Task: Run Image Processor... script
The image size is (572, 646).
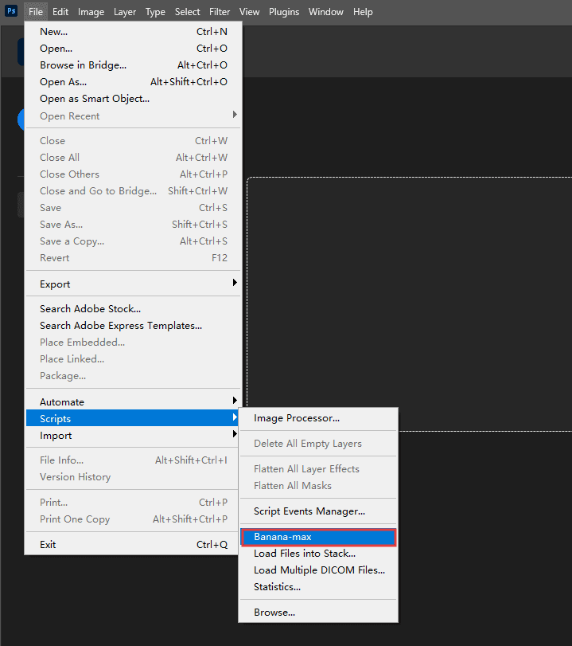Action: tap(318, 417)
